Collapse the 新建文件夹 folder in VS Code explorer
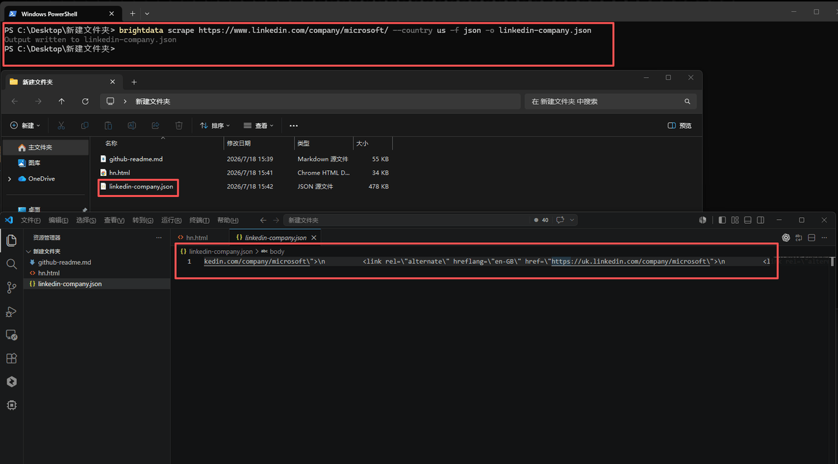This screenshot has height=464, width=838. pyautogui.click(x=29, y=251)
